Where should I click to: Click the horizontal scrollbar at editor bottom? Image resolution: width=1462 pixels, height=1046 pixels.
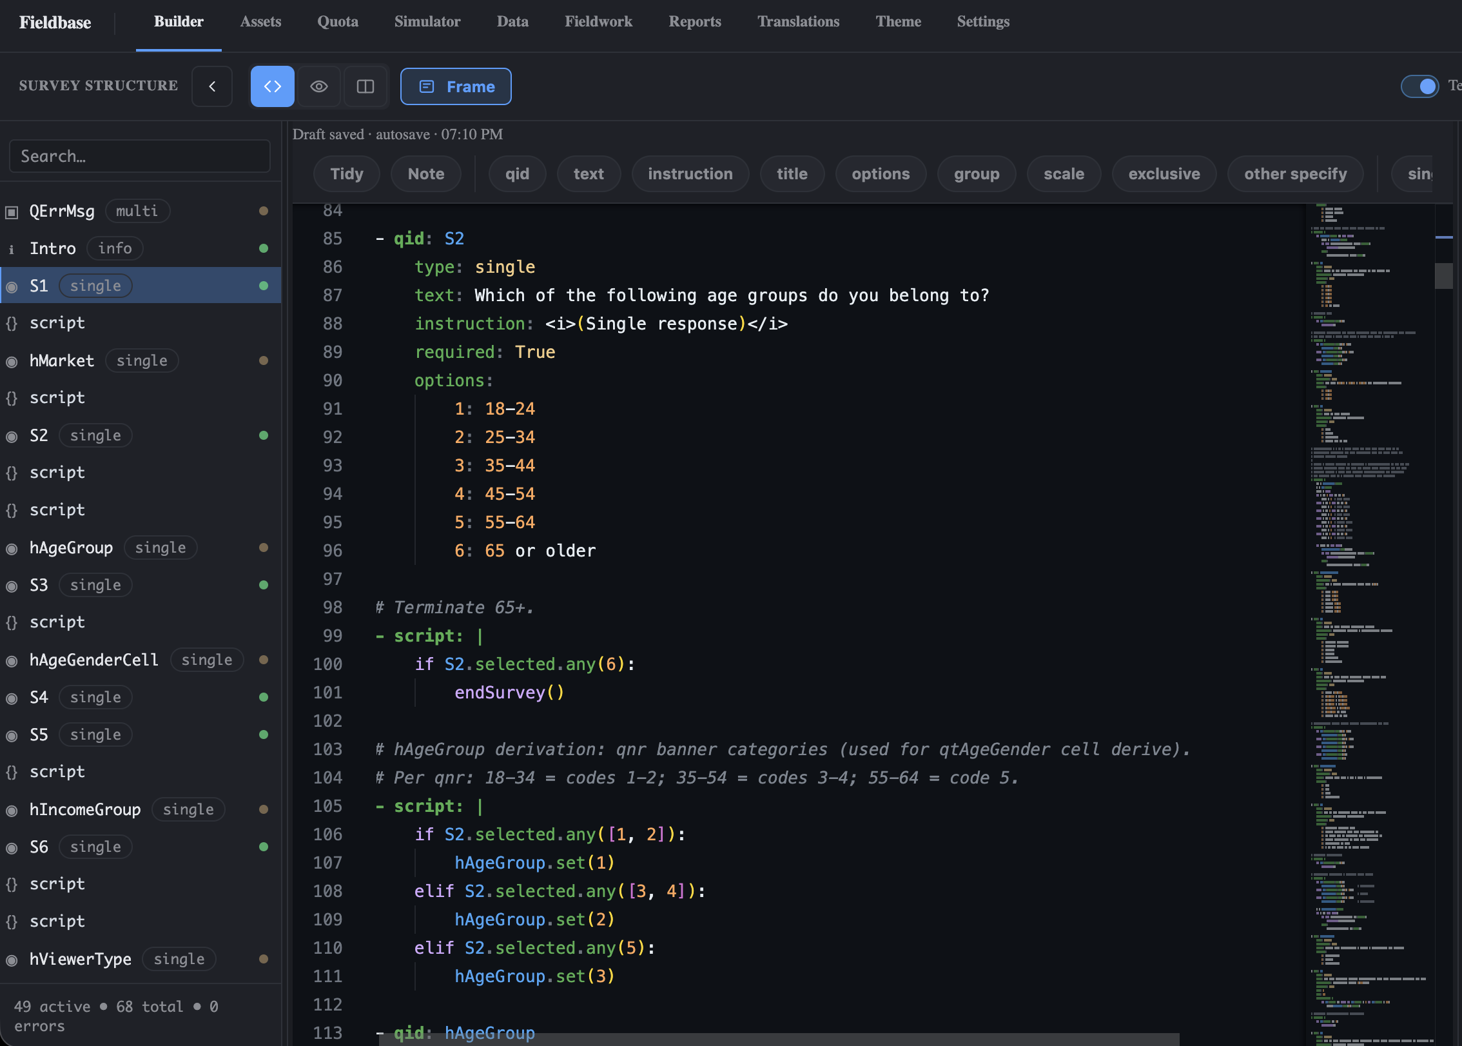[779, 1040]
